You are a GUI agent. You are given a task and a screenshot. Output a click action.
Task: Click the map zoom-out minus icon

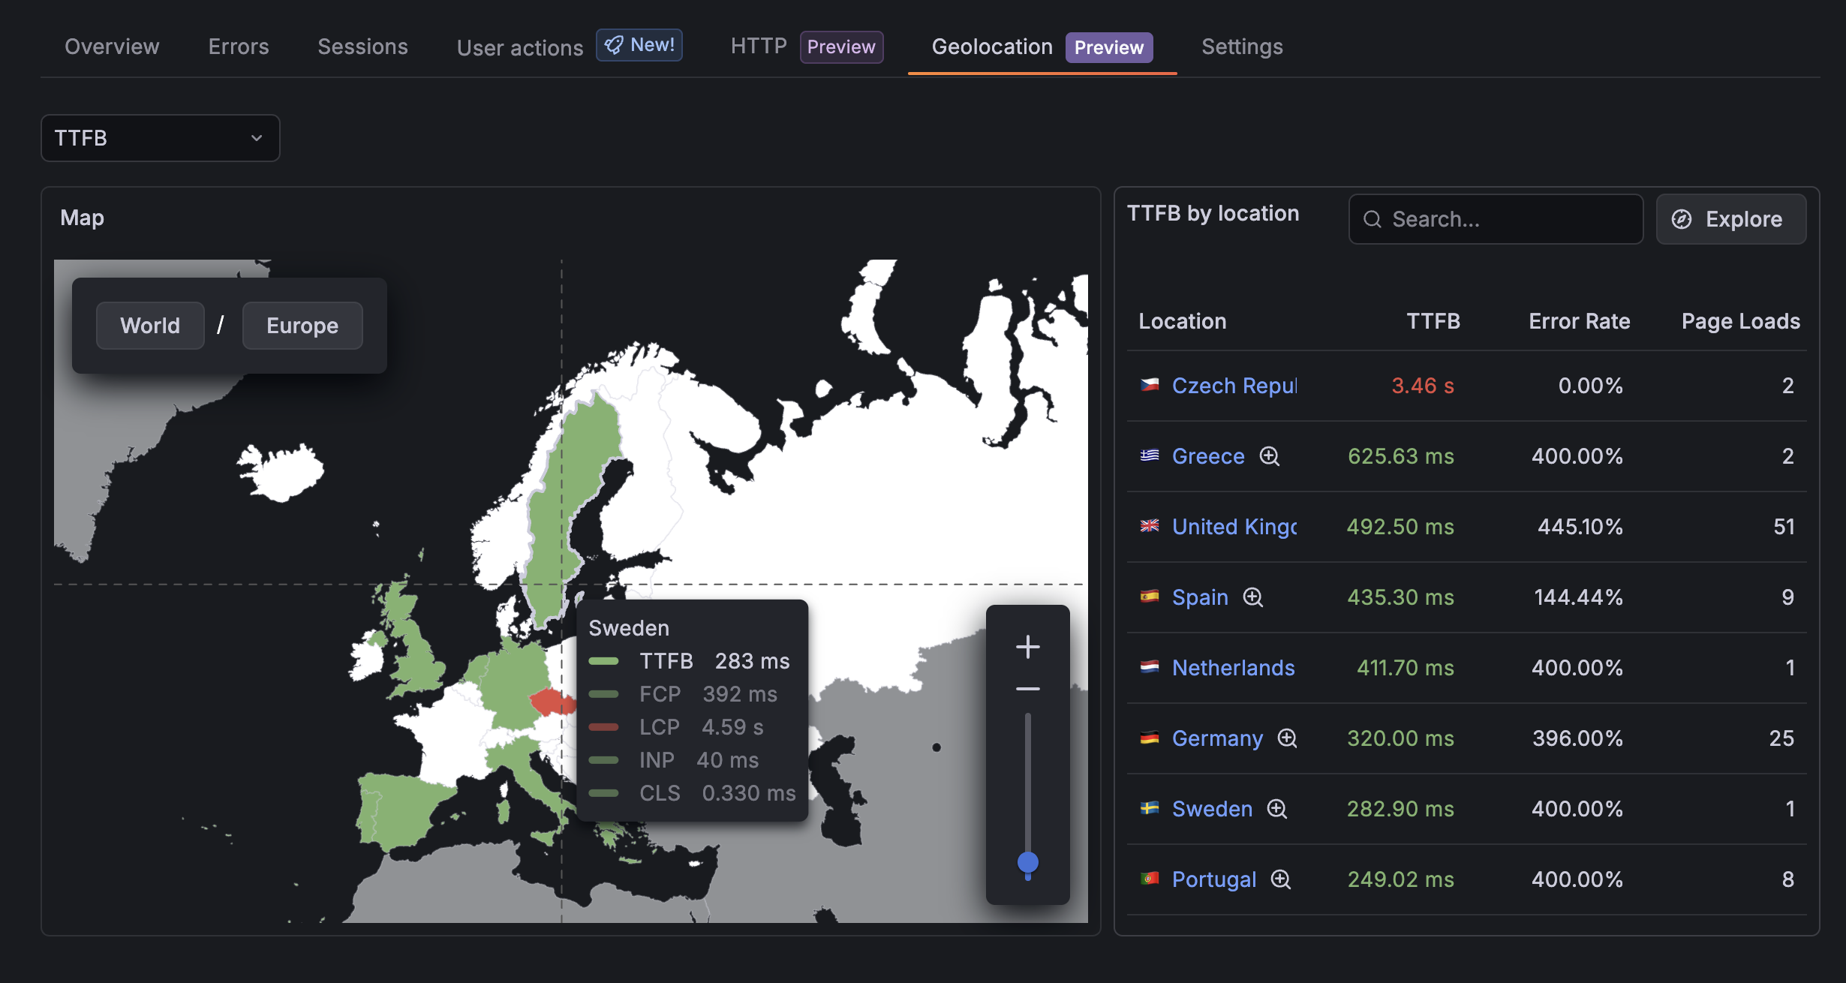(x=1027, y=689)
